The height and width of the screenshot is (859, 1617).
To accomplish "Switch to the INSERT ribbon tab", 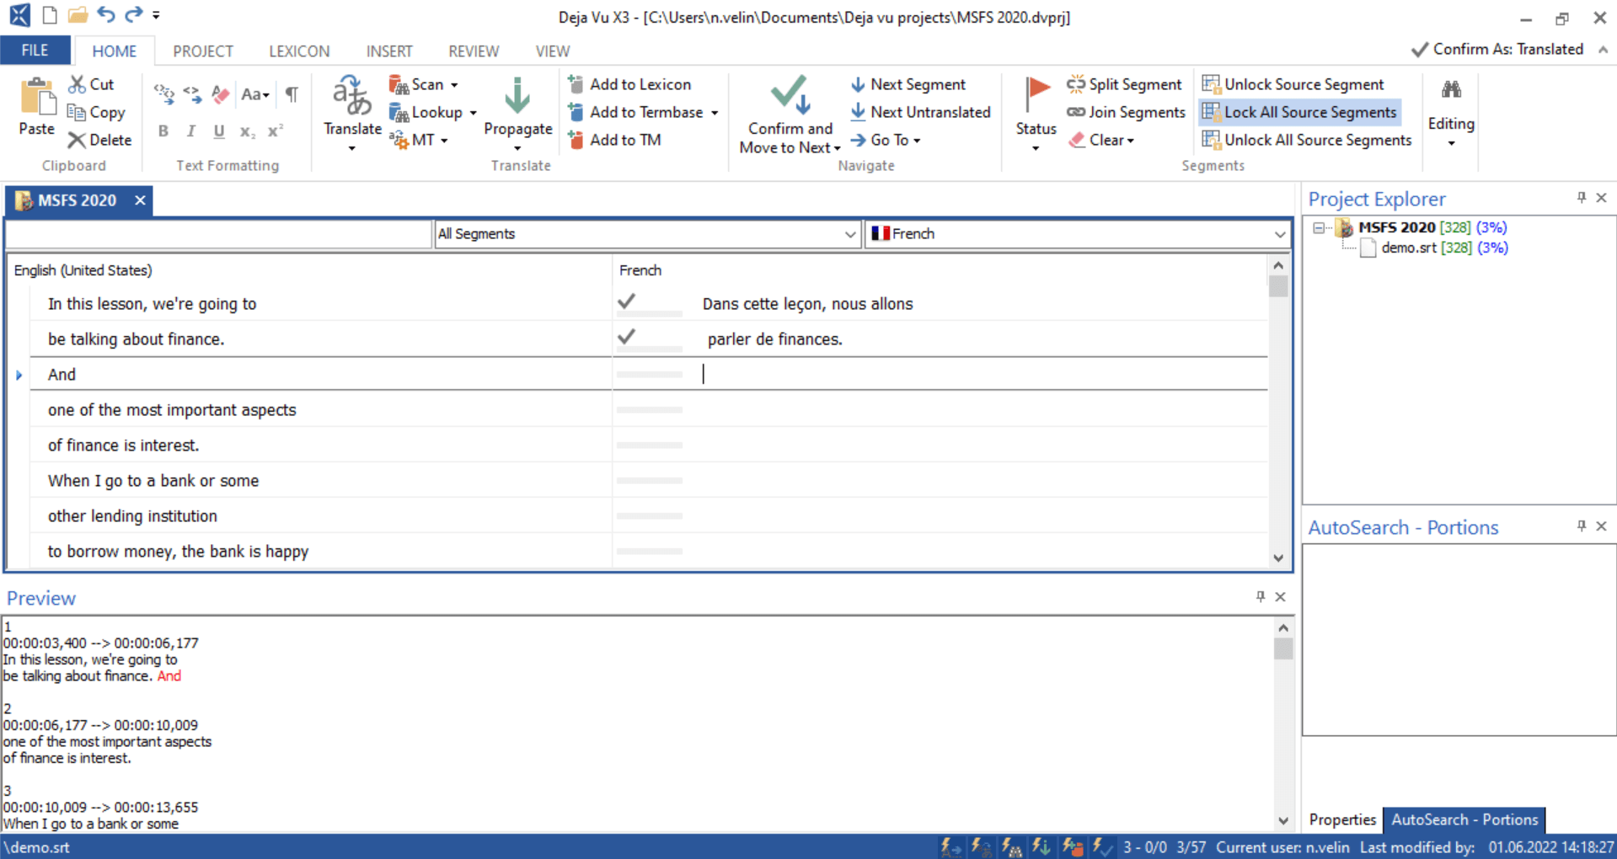I will click(x=389, y=51).
